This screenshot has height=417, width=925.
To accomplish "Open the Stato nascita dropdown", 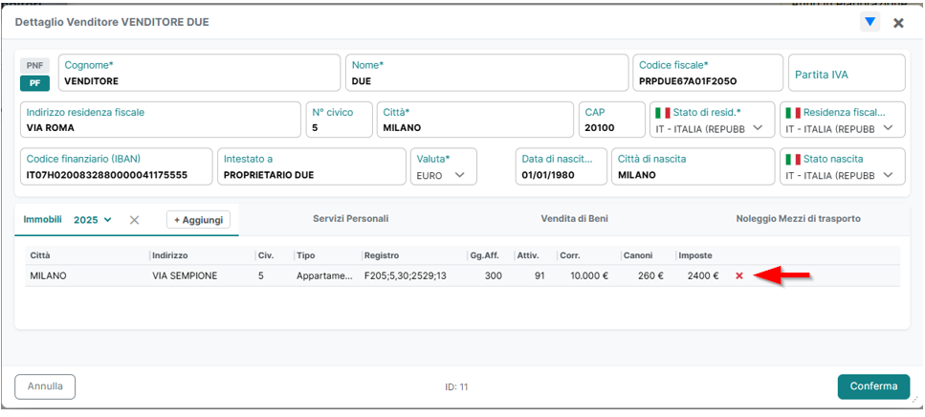I will pos(842,166).
